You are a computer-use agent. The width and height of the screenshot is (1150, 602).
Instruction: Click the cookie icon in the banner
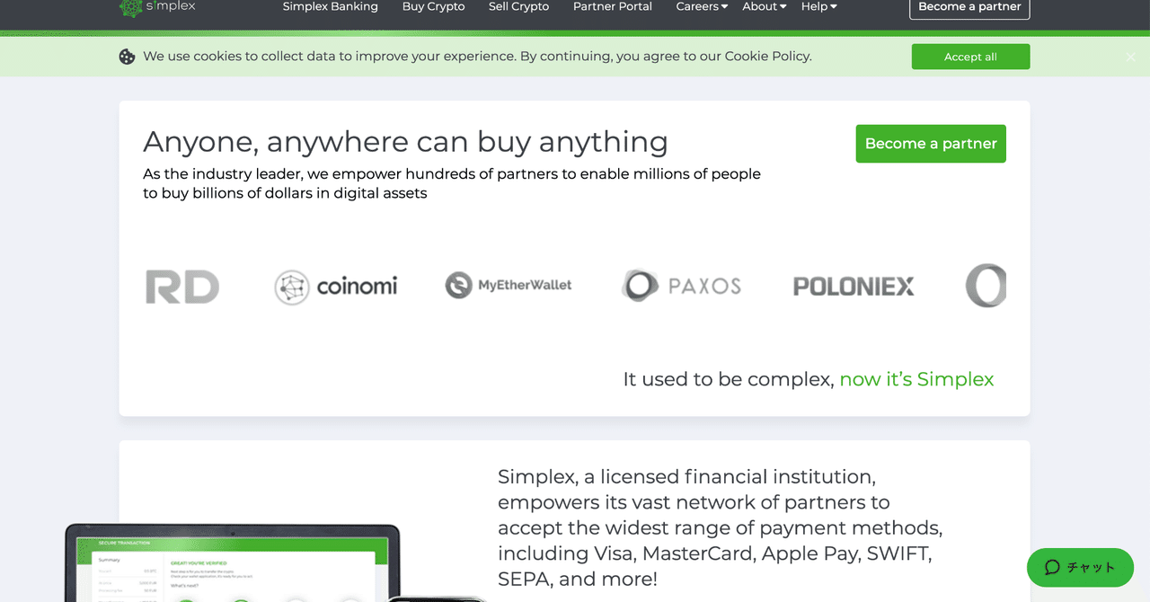(128, 57)
